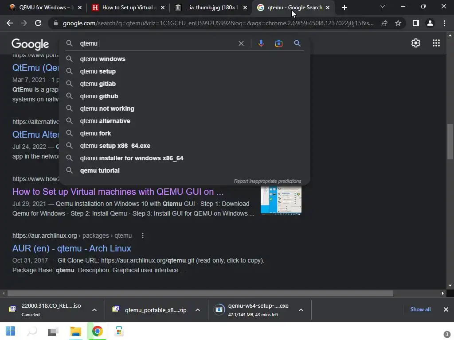Viewport: 454px width, 340px height.
Task: Pick suggestion 'qtemu gitlab'
Action: point(184,84)
